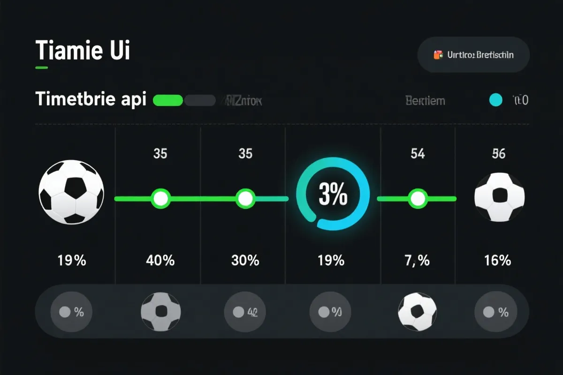This screenshot has height=375, width=563.
Task: Click the orange icon in top-right button
Action: pyautogui.click(x=438, y=55)
